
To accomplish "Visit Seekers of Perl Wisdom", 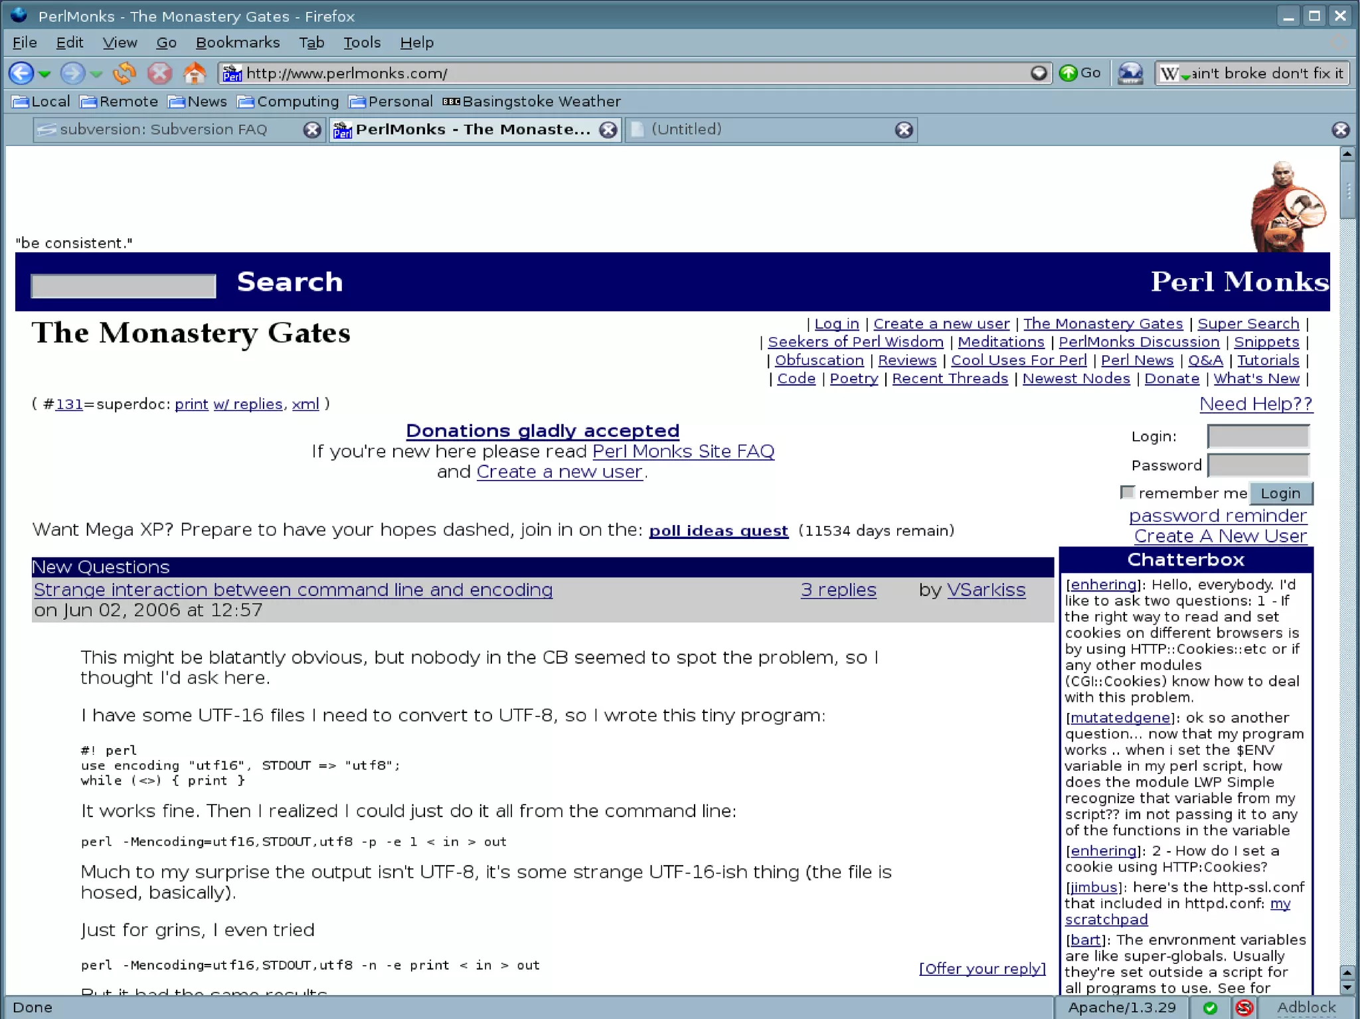I will [855, 342].
